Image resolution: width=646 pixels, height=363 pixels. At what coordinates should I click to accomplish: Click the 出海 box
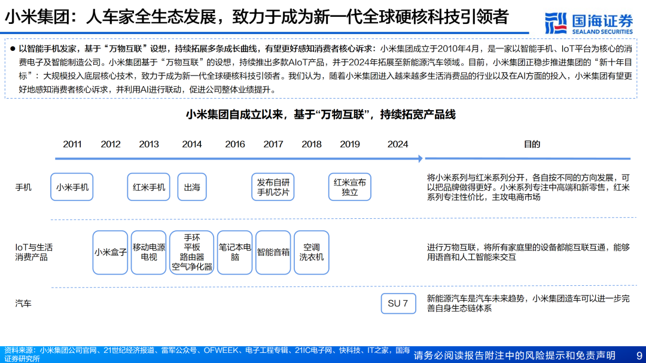click(x=192, y=187)
